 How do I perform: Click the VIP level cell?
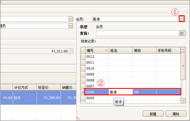tap(144, 92)
